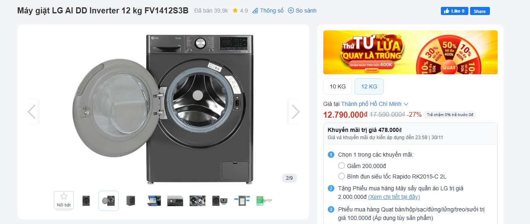Select the detergent drawer thumbnail
The image size is (530, 224).
(x=153, y=200)
